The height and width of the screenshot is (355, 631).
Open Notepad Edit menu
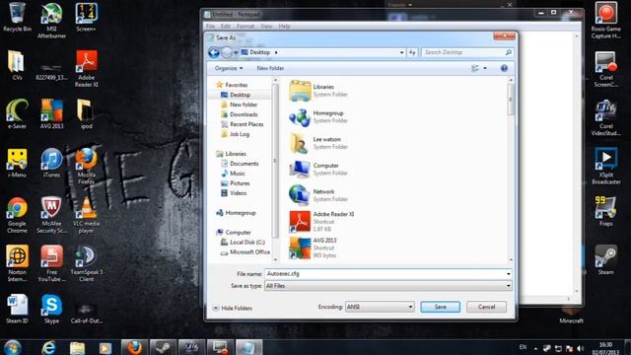point(226,27)
